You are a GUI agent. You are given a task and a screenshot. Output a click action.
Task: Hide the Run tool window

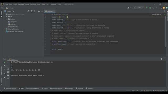pyautogui.click(x=165, y=59)
